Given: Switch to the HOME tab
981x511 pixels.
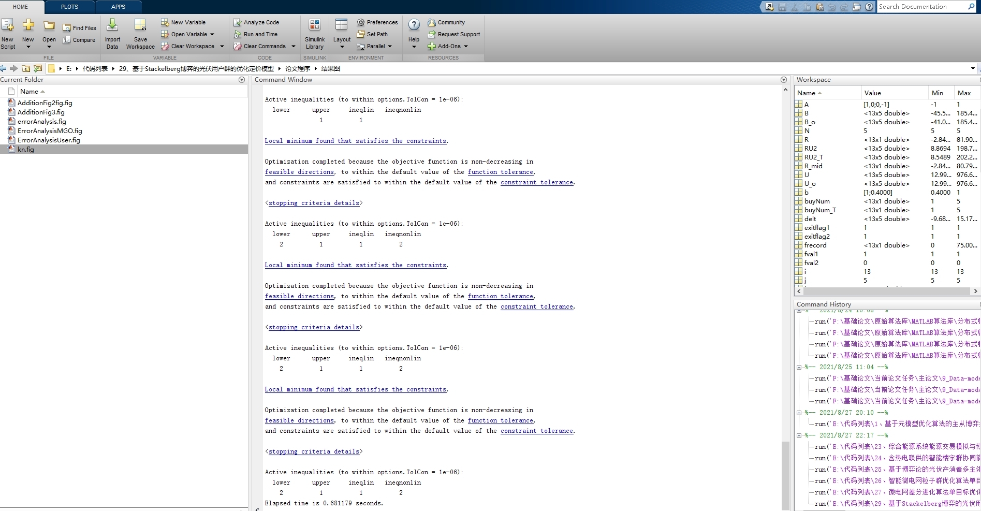Looking at the screenshot, I should click(x=21, y=7).
